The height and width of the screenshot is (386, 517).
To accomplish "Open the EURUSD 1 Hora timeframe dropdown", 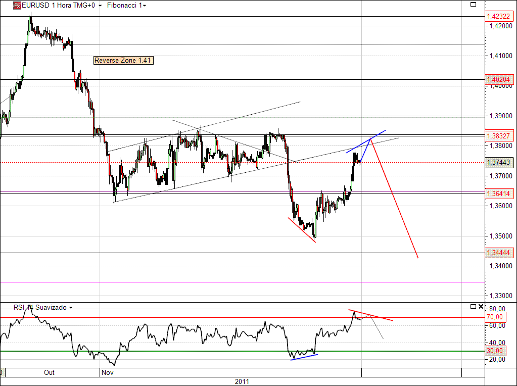I will (100, 6).
